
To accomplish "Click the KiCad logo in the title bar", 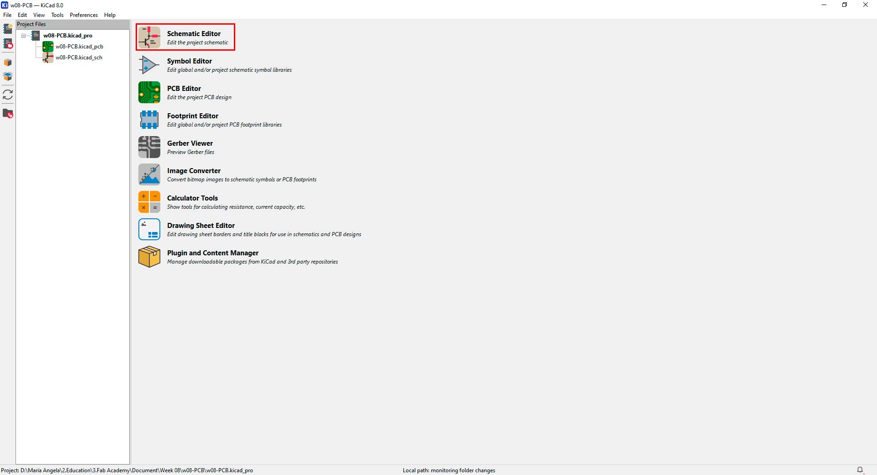I will click(5, 5).
